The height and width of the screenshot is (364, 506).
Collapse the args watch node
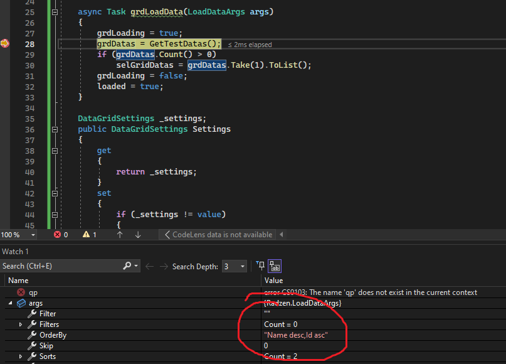pos(10,303)
